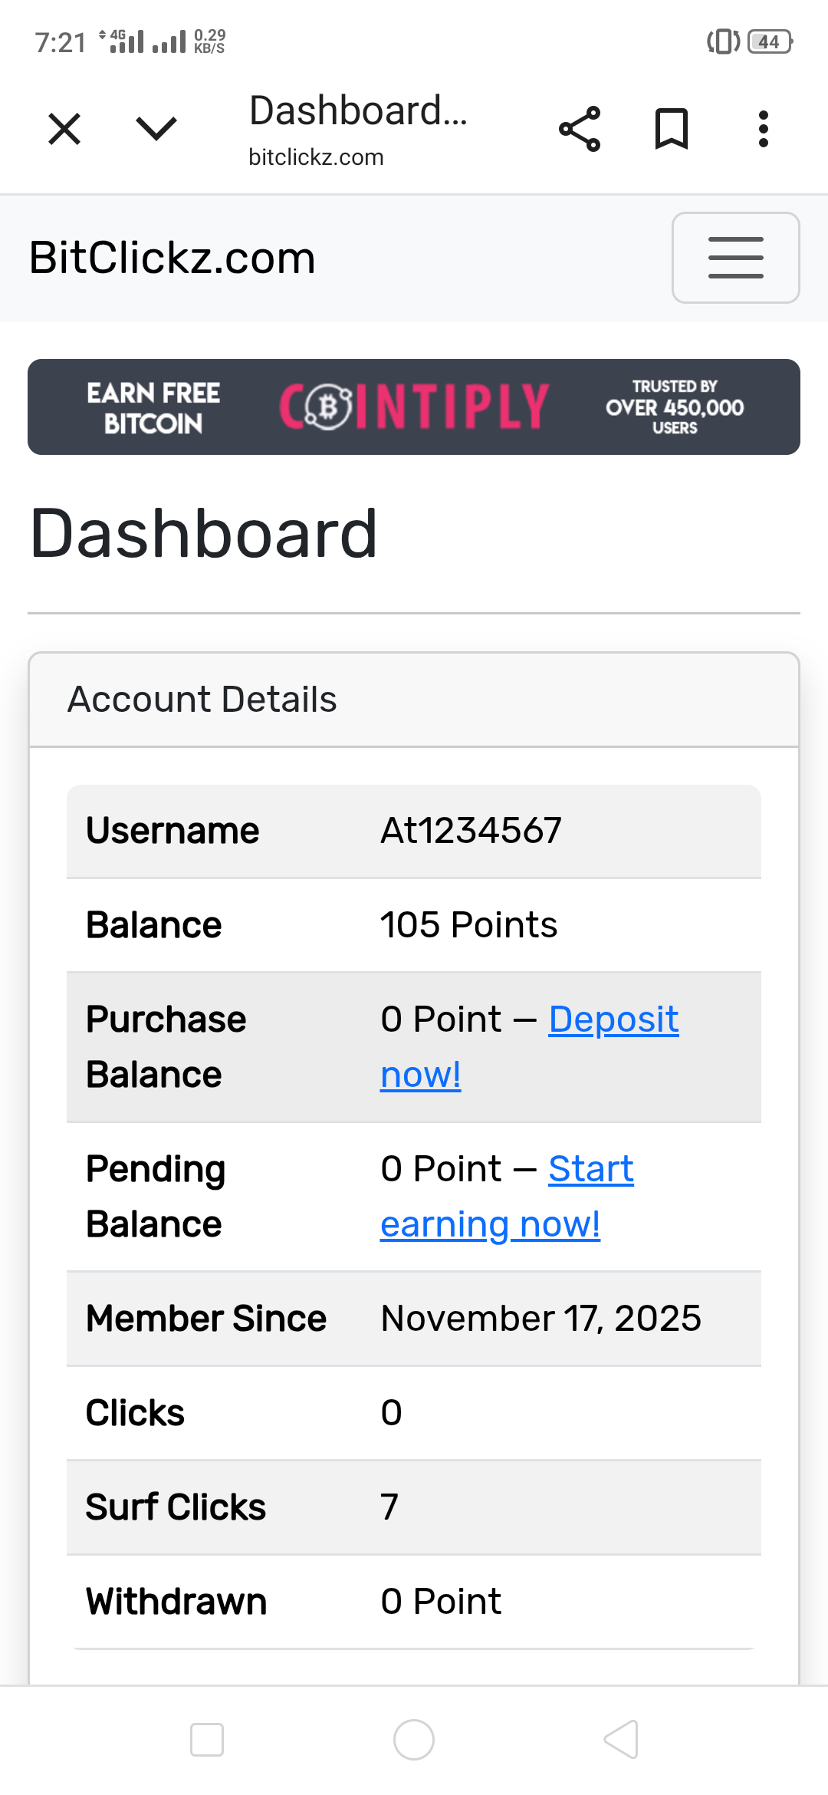Viewport: 828px width, 1795px height.
Task: Tap the Dashboard page title in toolbar
Action: click(x=358, y=110)
